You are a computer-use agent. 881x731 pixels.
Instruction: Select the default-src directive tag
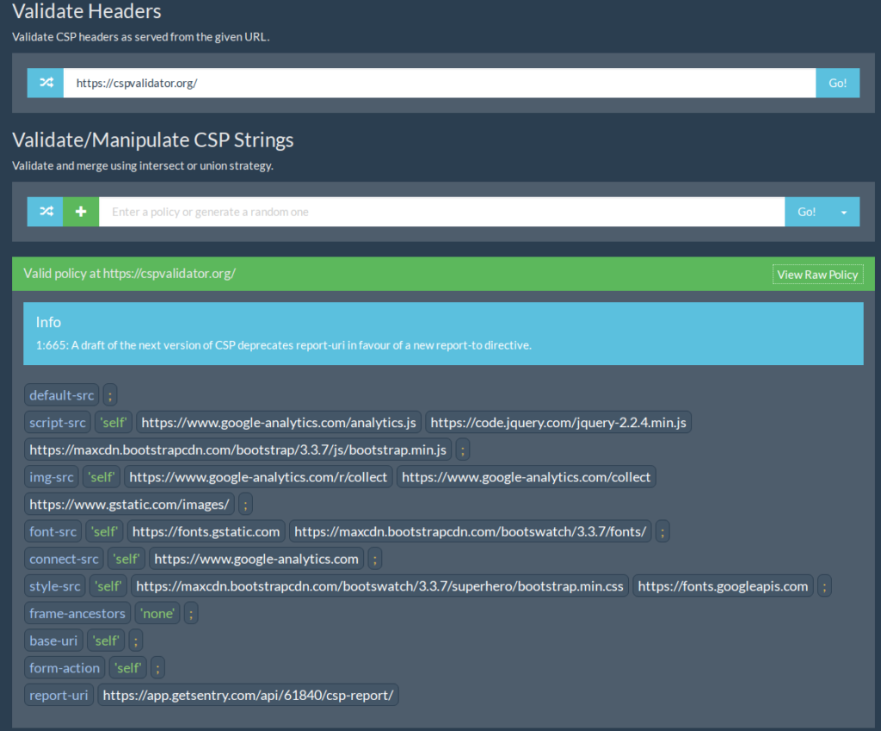[x=61, y=394]
